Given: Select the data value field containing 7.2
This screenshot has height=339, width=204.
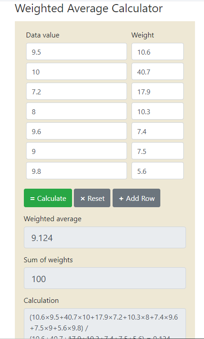Looking at the screenshot, I should pos(77,91).
